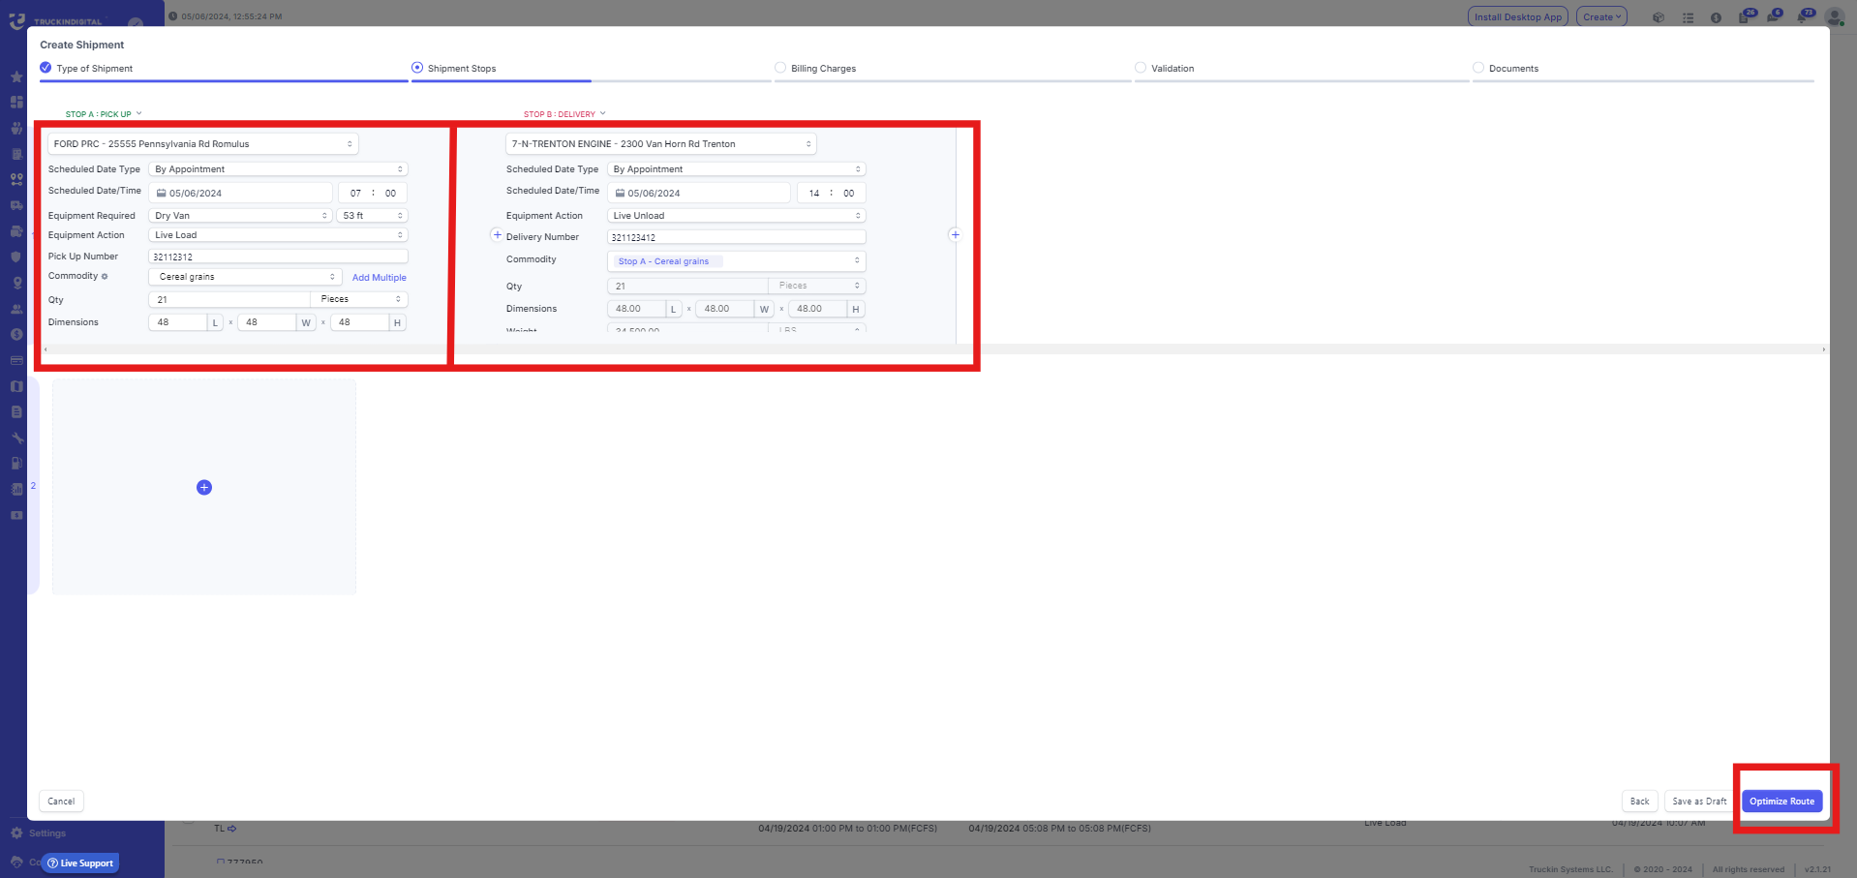
Task: Click the Stop A - Cereal grains tag
Action: (668, 261)
